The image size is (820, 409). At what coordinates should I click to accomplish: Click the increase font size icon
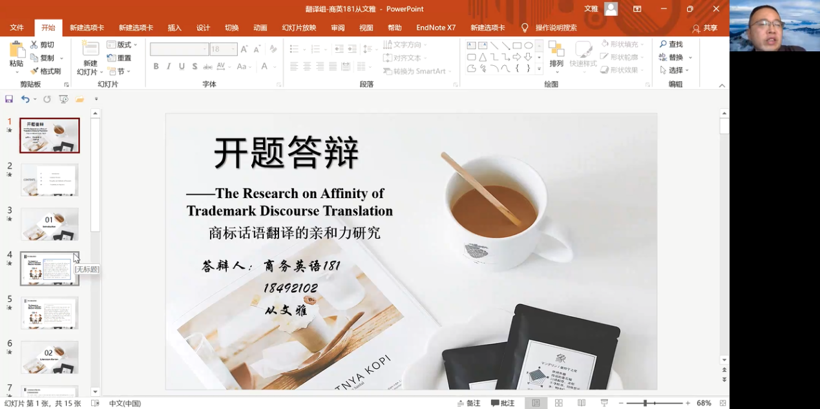(x=244, y=49)
